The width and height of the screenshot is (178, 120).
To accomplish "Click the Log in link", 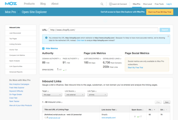I will pos(169,4).
